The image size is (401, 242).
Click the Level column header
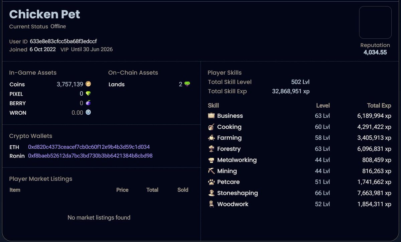(x=323, y=105)
